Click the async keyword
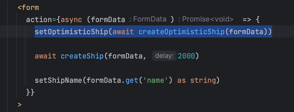 pos(71,20)
